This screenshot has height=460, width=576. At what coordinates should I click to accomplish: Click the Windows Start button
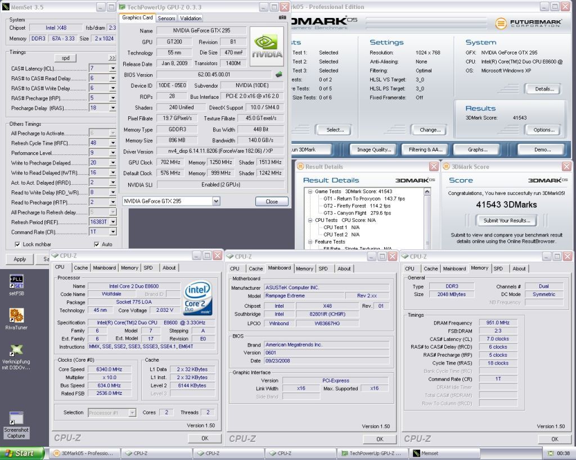22,453
